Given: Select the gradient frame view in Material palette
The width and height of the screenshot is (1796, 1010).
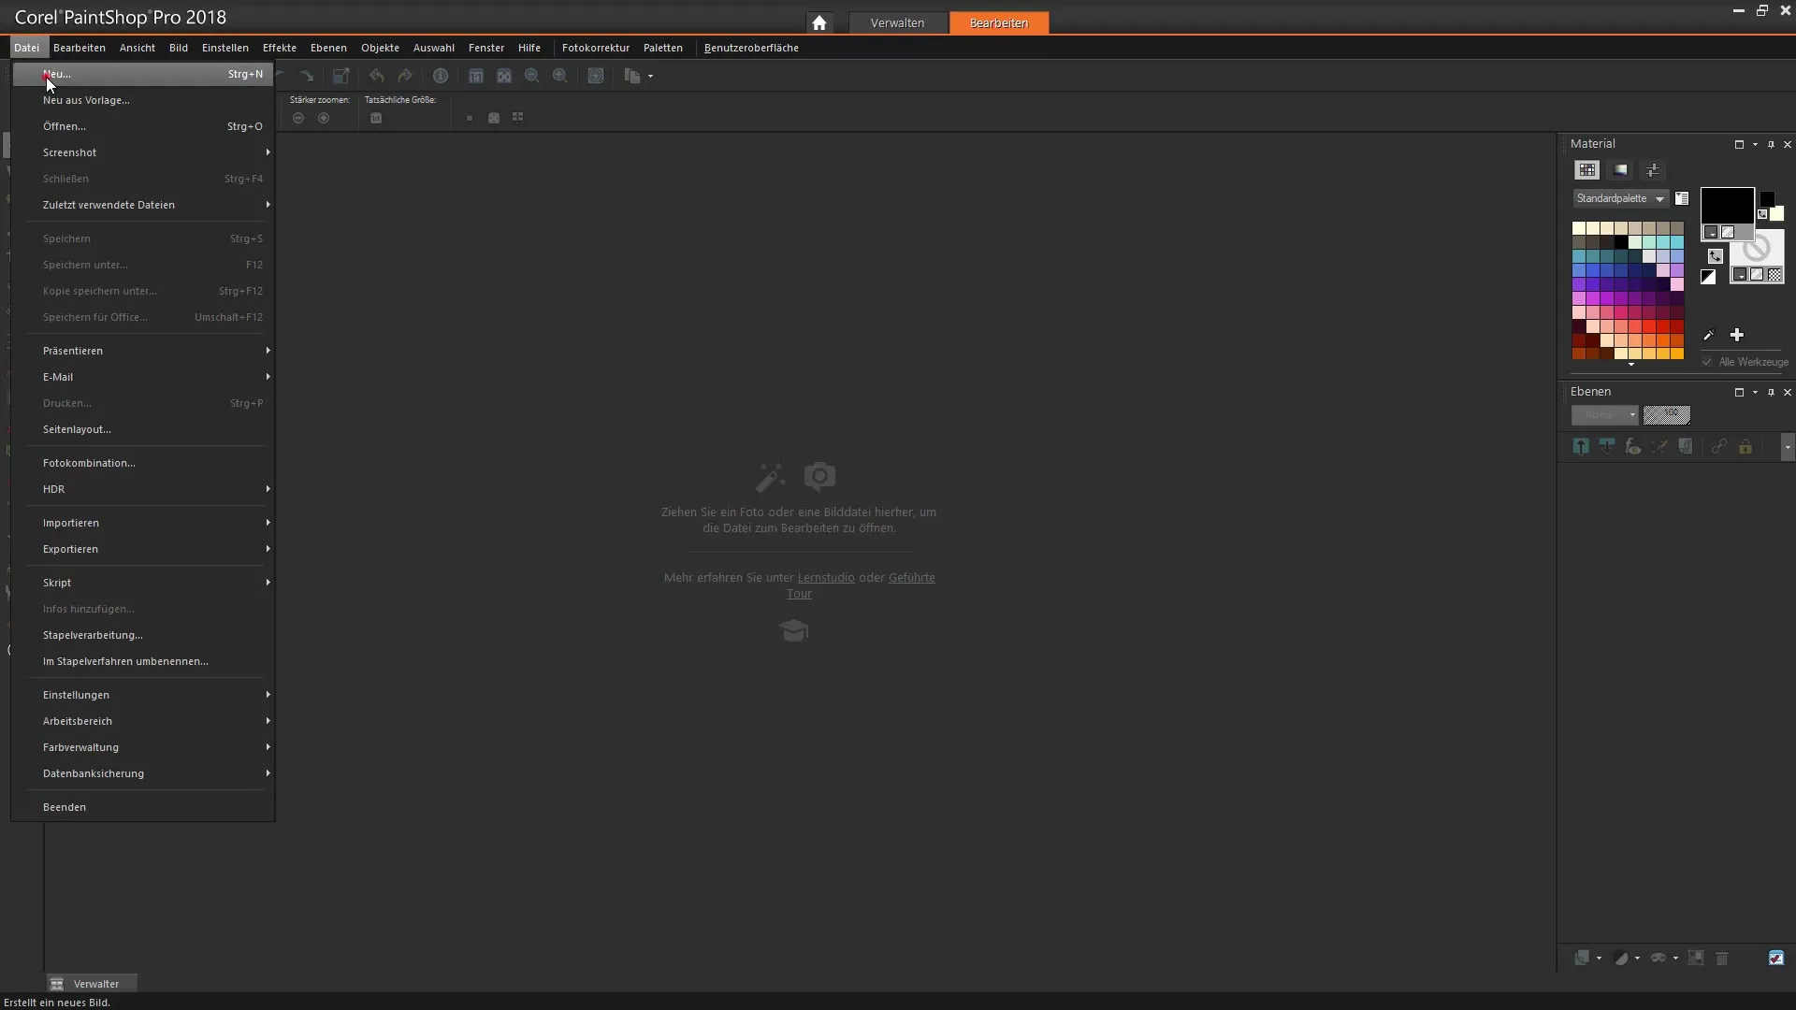Looking at the screenshot, I should click(1620, 170).
